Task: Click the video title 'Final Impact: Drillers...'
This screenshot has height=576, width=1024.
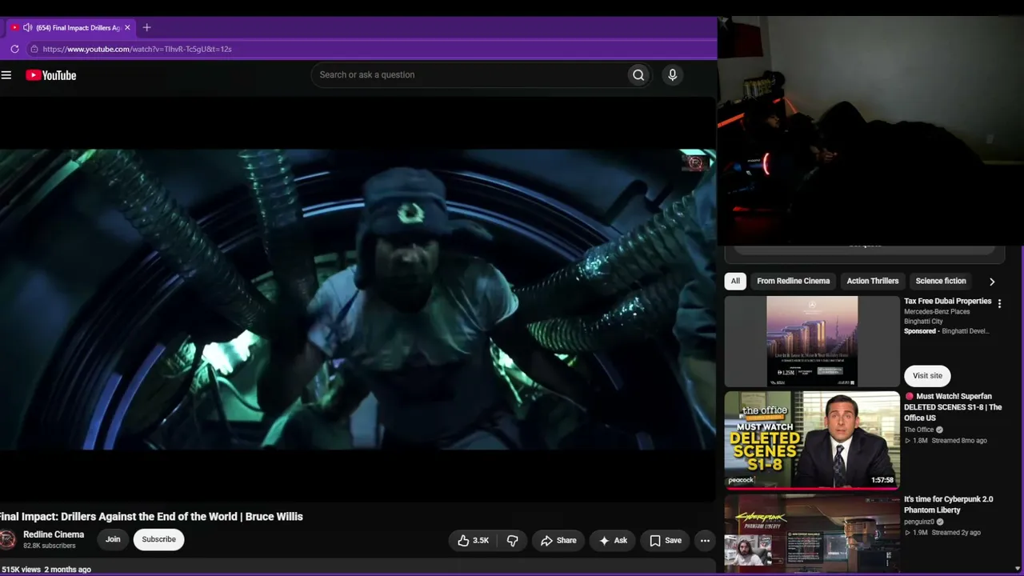Action: click(151, 517)
